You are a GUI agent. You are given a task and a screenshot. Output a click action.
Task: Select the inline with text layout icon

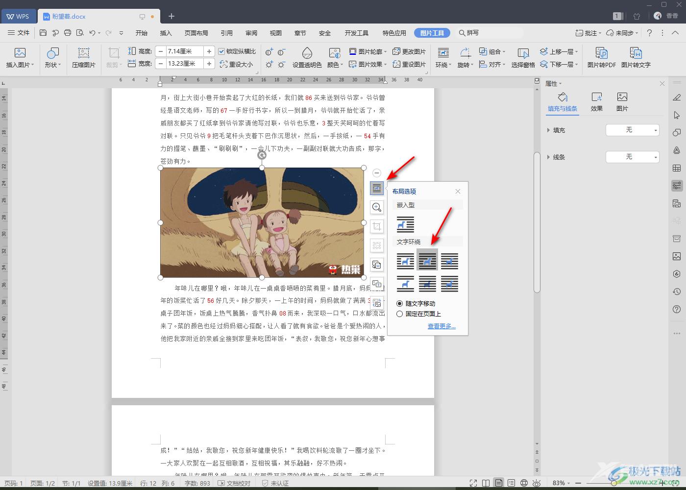[405, 224]
